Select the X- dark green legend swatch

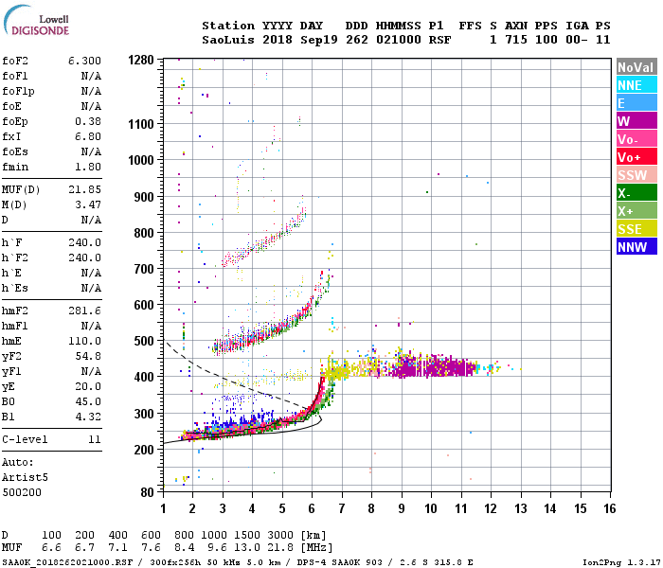coord(636,193)
